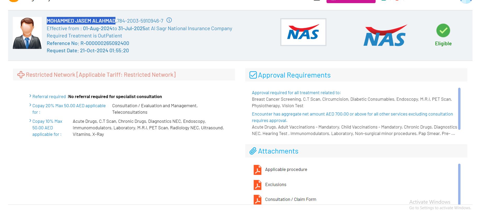The width and height of the screenshot is (484, 211).
Task: Click the Approval Requirements checkbox icon
Action: pyautogui.click(x=253, y=75)
